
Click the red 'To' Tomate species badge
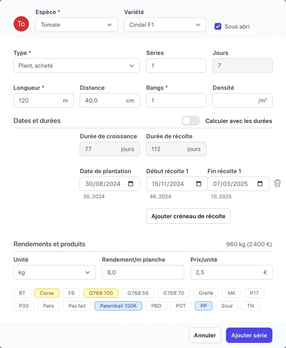[21, 24]
